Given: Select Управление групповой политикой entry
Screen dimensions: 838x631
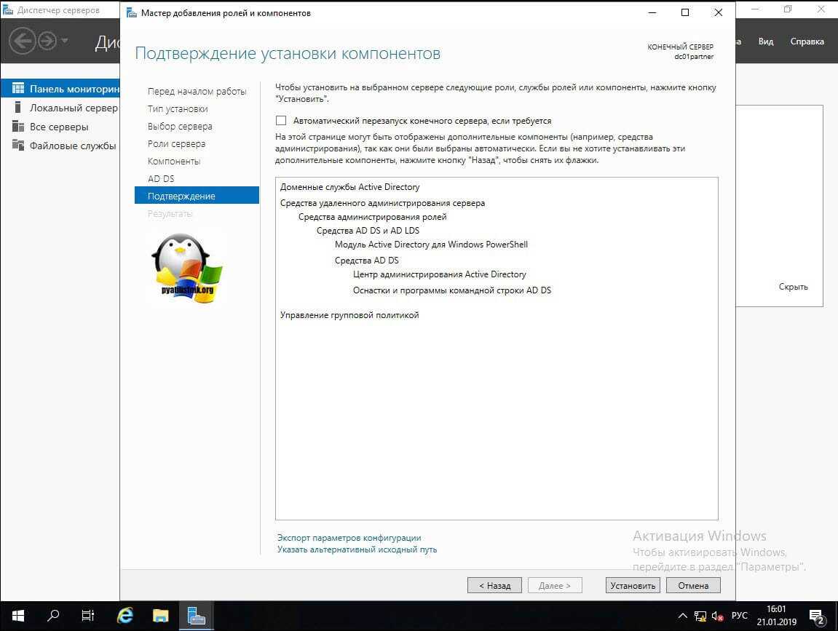Looking at the screenshot, I should pyautogui.click(x=349, y=315).
